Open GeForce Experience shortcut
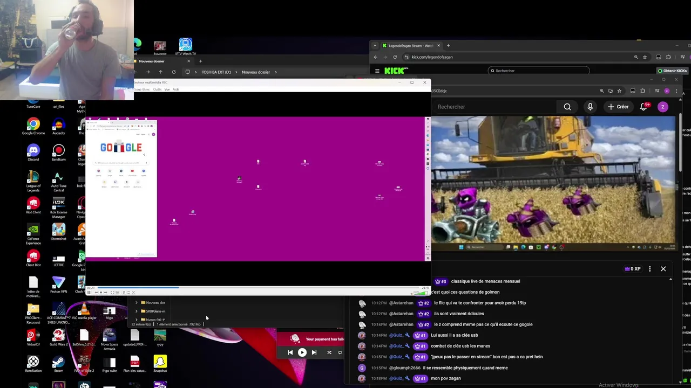Image resolution: width=691 pixels, height=388 pixels. [33, 234]
